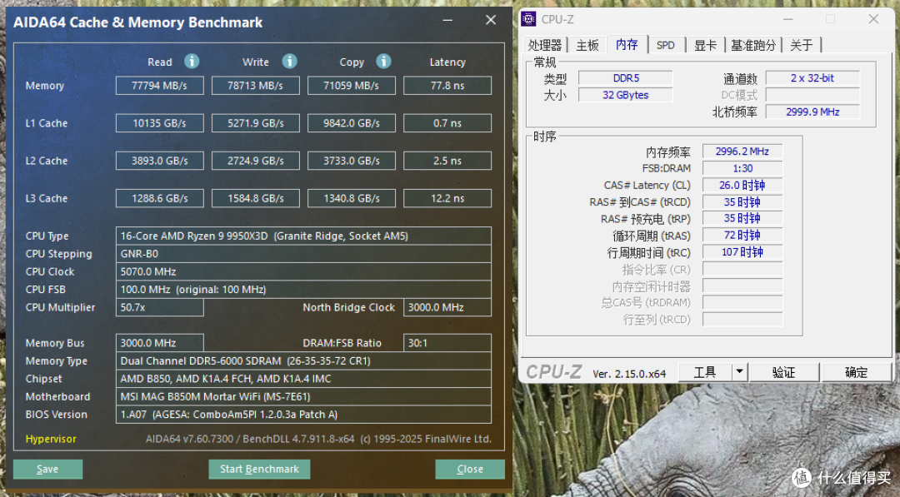Click the CPU Multiplier value 50.7x

coord(159,307)
